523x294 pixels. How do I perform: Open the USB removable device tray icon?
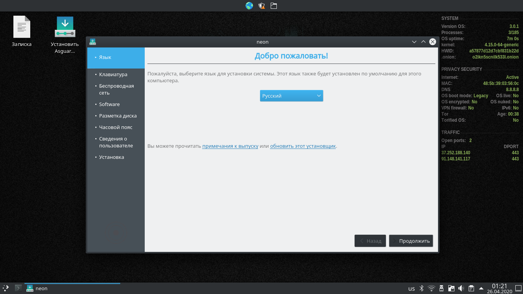tap(441, 288)
